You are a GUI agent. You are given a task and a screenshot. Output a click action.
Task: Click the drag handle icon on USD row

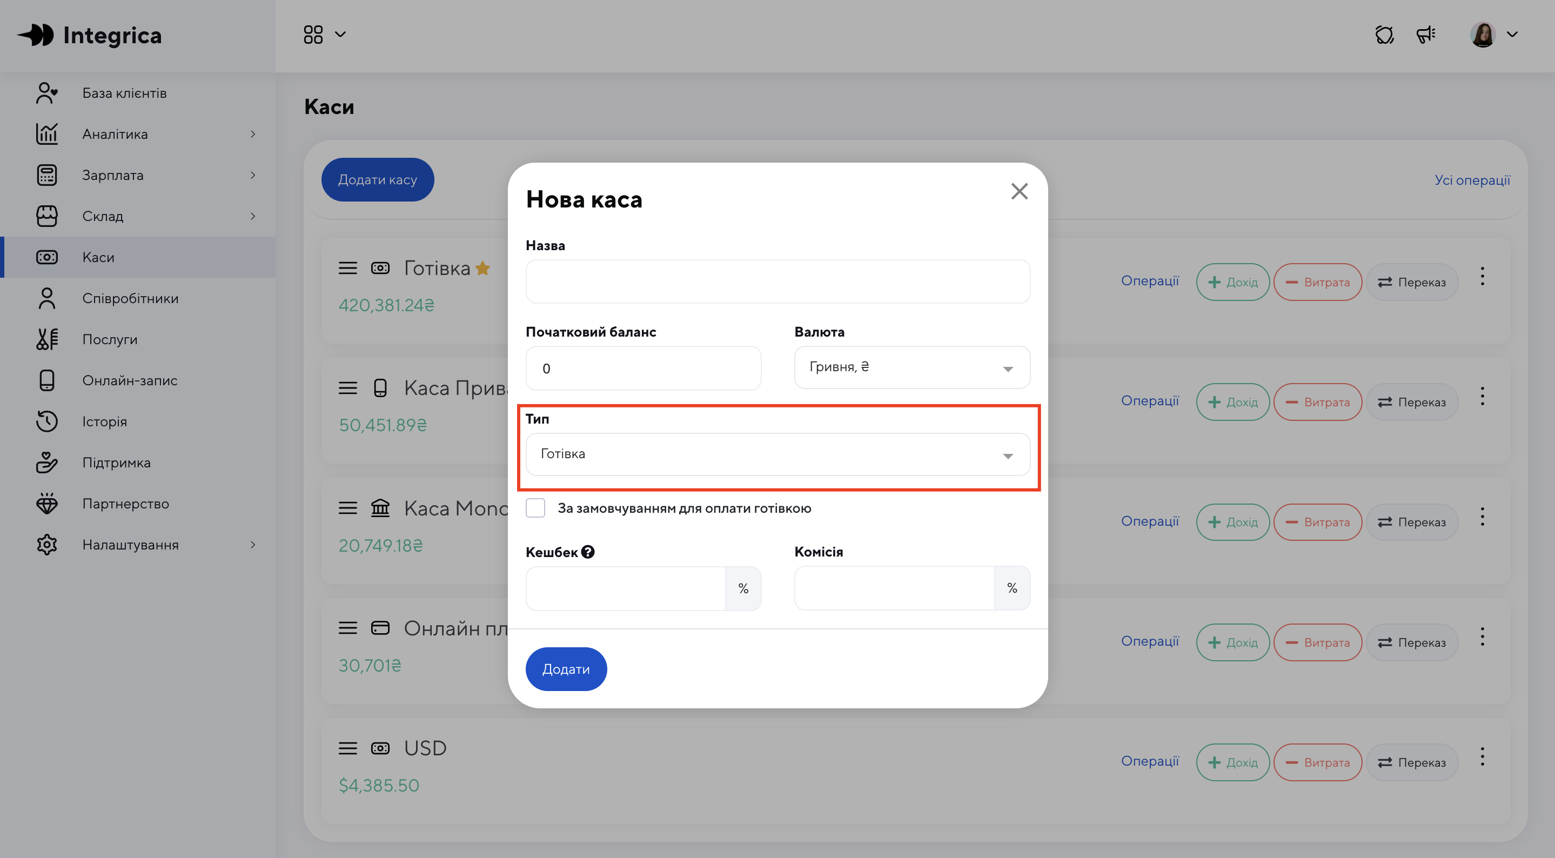click(x=348, y=749)
